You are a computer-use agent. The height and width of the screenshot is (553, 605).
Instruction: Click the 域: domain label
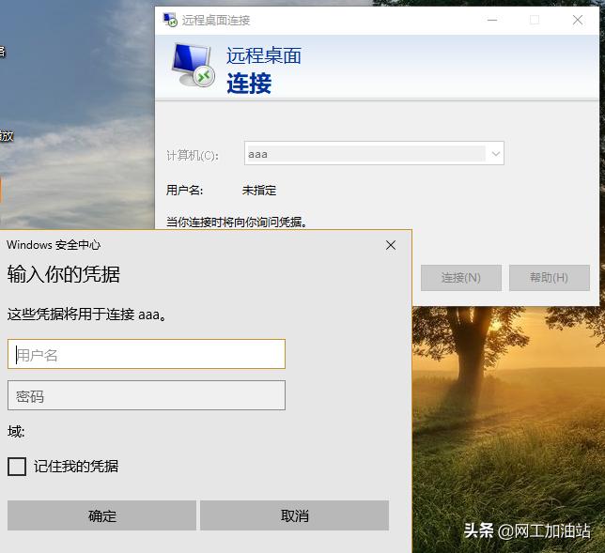16,432
